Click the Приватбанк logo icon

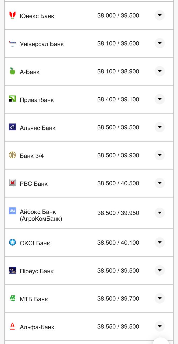coord(12,99)
